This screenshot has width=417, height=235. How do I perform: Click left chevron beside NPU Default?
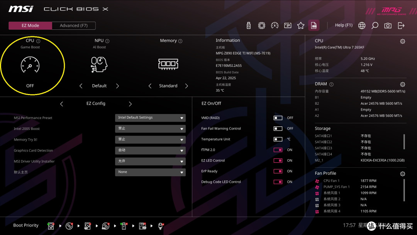pyautogui.click(x=81, y=86)
